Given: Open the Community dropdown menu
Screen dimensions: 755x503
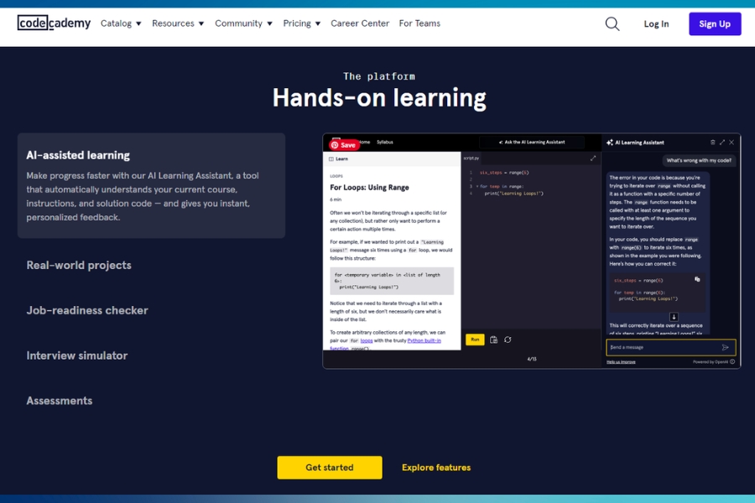Looking at the screenshot, I should click(243, 23).
